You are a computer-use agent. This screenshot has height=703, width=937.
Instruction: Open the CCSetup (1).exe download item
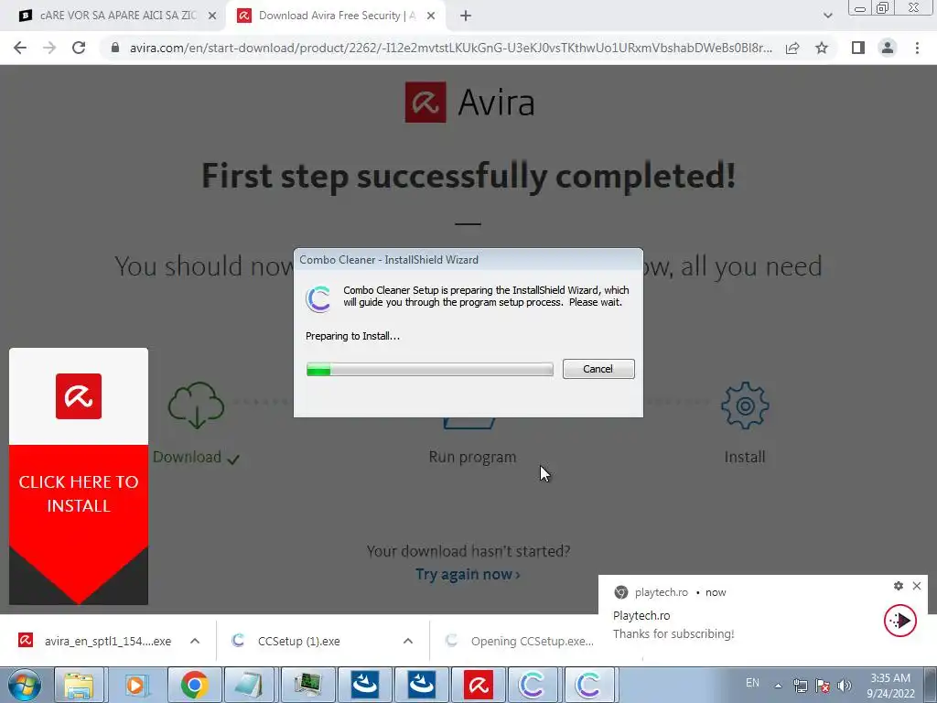click(x=286, y=641)
